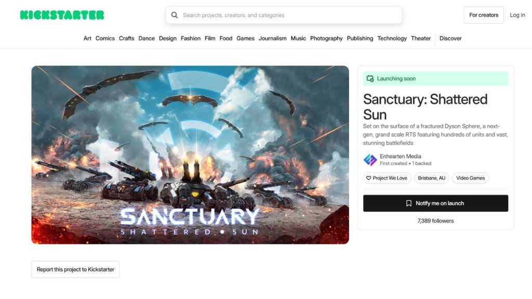This screenshot has width=532, height=299.
Task: Open the Video Games category tag
Action: click(470, 178)
